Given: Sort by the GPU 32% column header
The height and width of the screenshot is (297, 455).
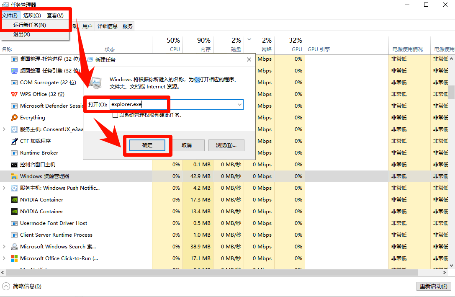Looking at the screenshot, I should tap(290, 45).
